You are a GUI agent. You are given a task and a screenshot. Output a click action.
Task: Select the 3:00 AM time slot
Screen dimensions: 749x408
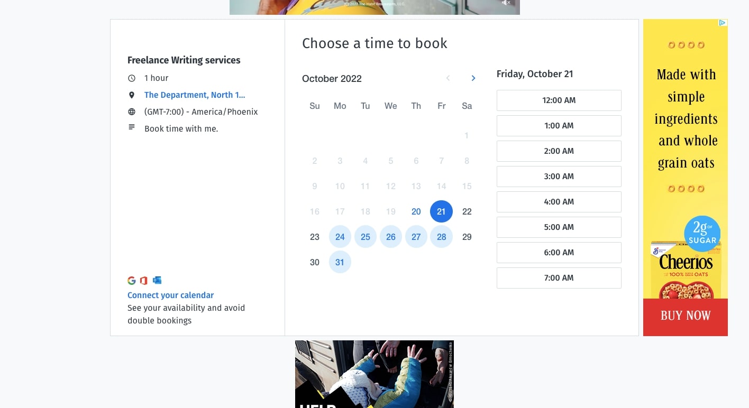559,176
